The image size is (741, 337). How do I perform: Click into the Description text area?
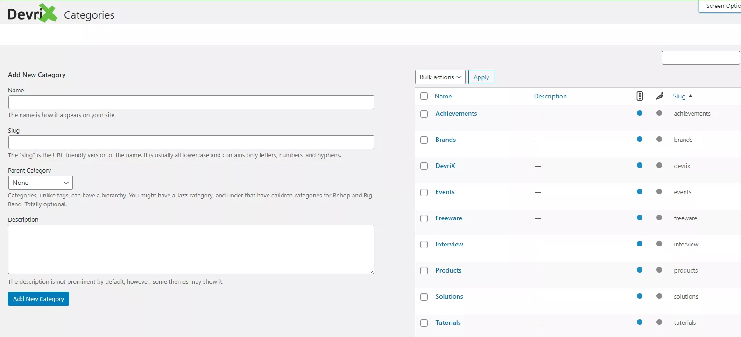[x=191, y=249]
